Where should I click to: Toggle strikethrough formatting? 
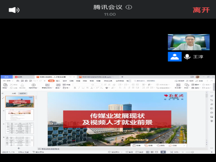87,88
